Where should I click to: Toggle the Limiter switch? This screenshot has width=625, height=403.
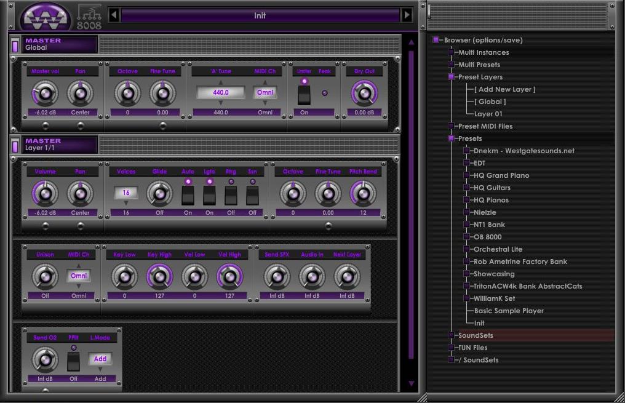(304, 95)
